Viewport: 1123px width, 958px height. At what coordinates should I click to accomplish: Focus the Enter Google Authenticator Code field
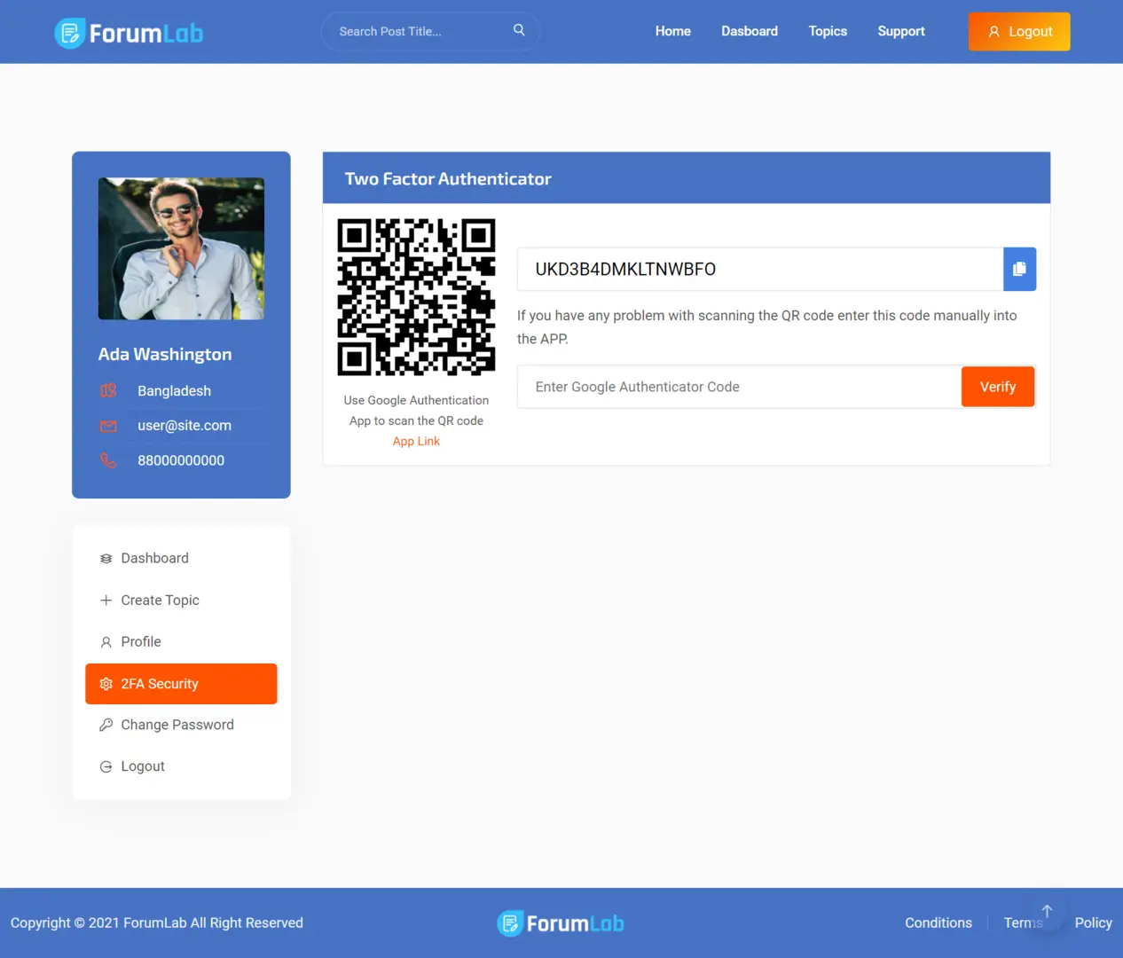click(739, 387)
